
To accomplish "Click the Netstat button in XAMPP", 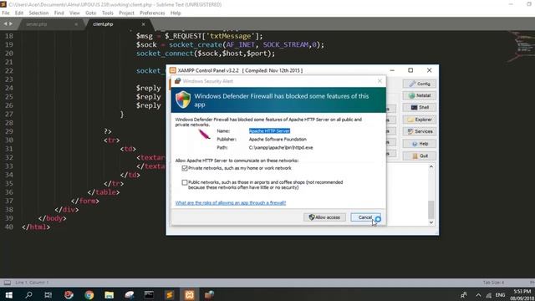I will [420, 95].
